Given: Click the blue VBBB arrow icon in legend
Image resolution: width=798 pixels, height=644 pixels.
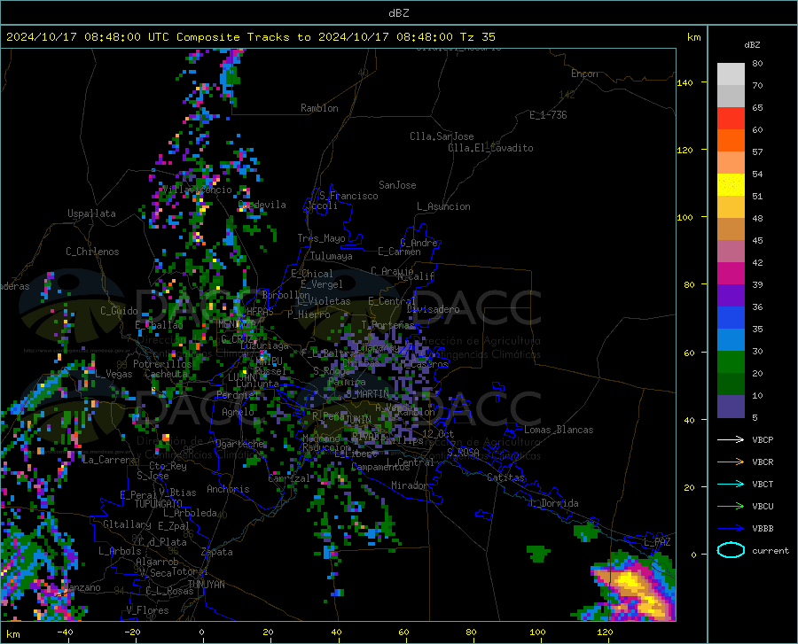Looking at the screenshot, I should click(x=731, y=529).
